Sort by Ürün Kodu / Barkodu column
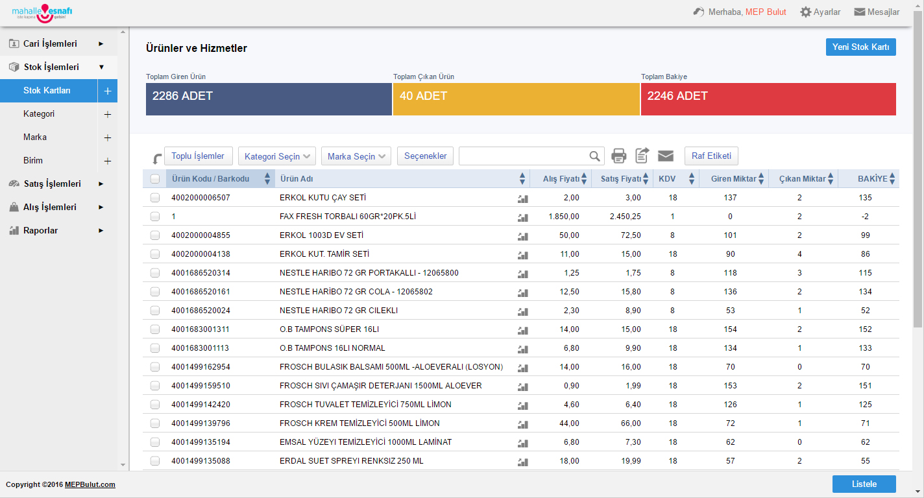924x498 pixels. click(221, 179)
